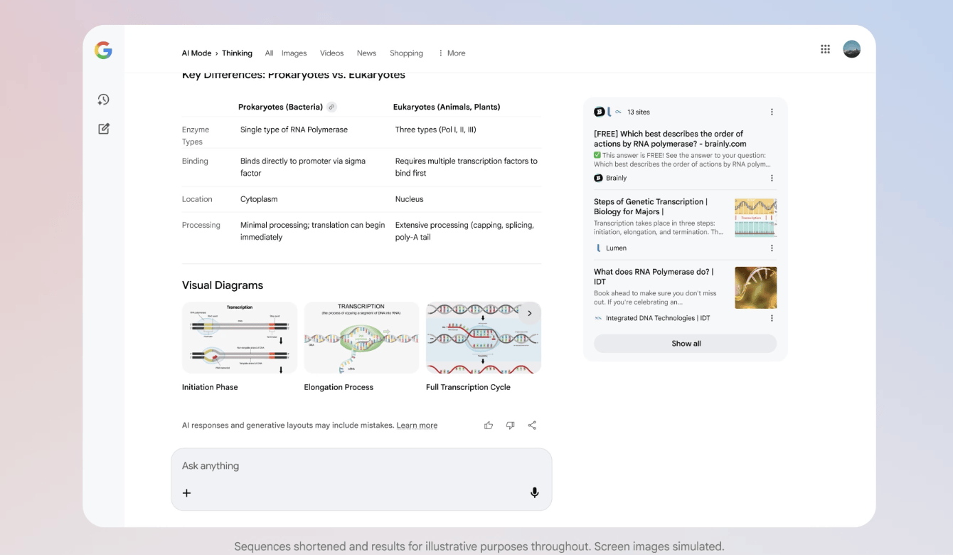Open the Google apps grid
This screenshot has width=953, height=555.
click(x=825, y=49)
